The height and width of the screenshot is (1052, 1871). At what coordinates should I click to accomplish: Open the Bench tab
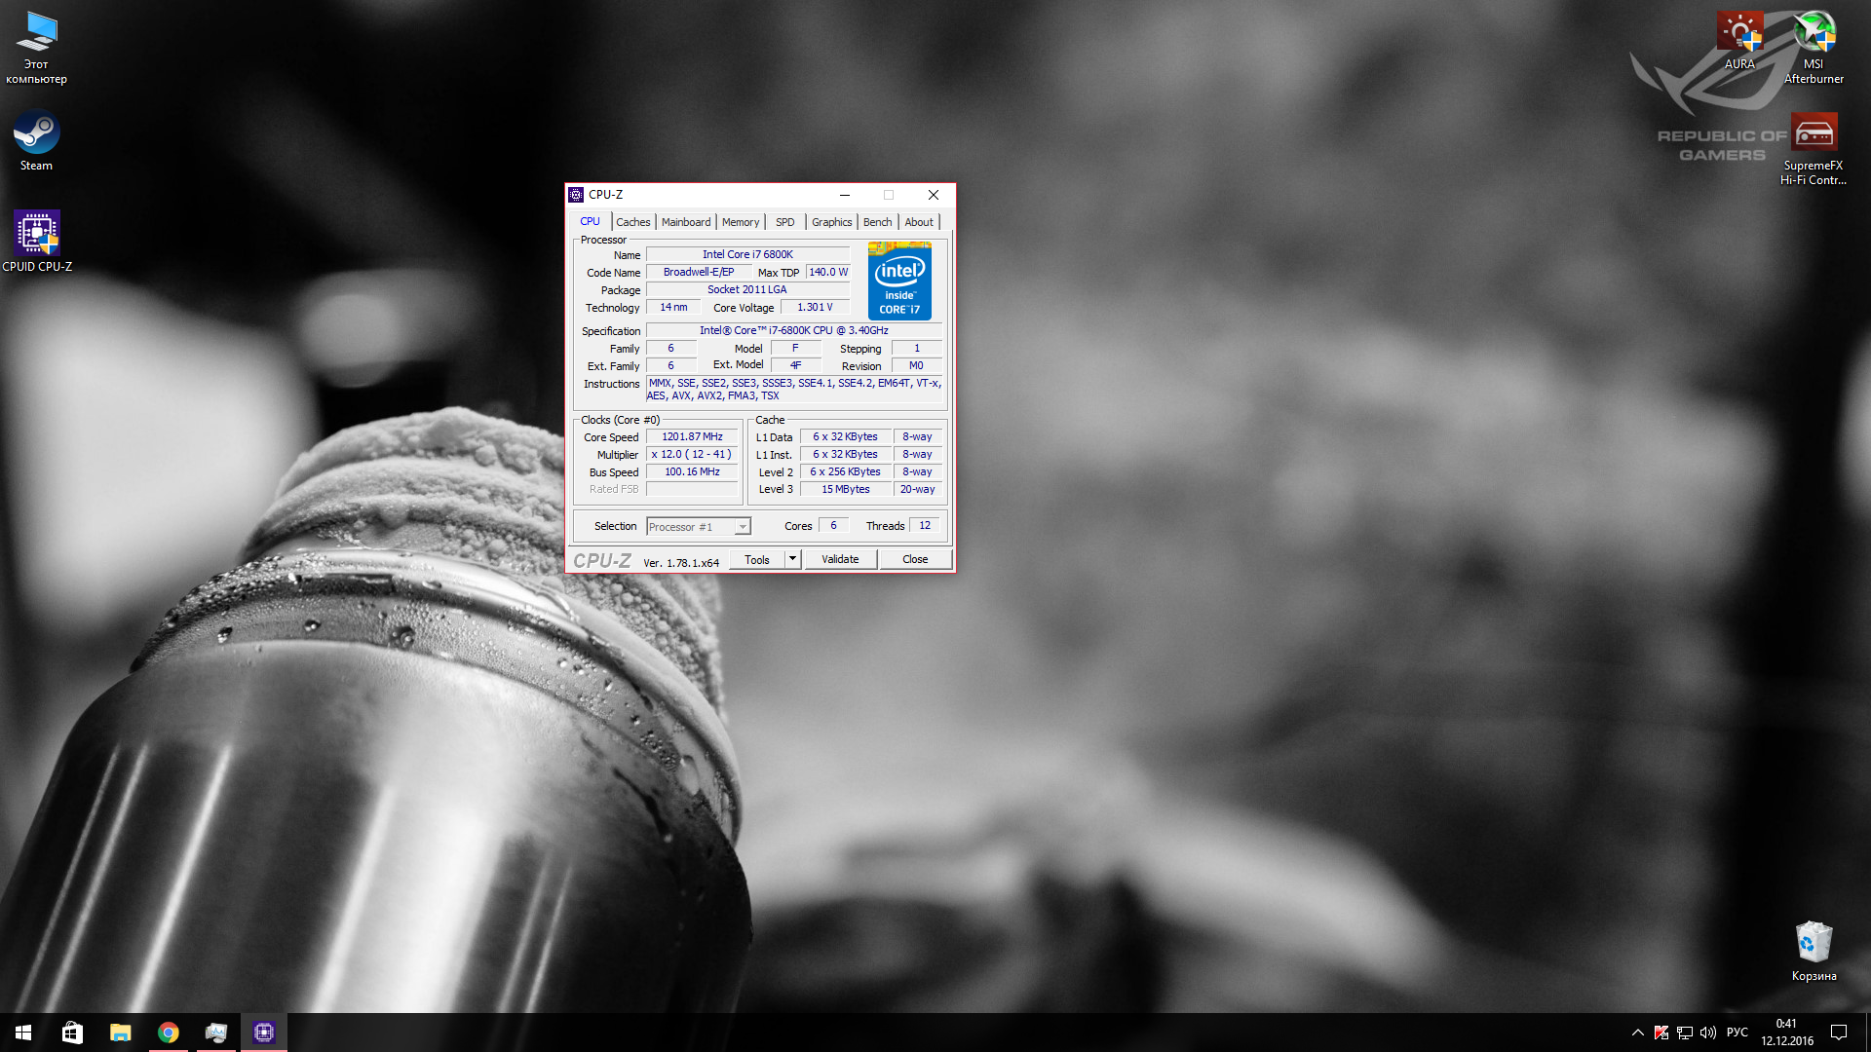pyautogui.click(x=877, y=222)
